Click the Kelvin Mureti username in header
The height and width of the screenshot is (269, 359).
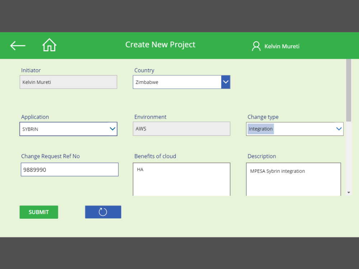coord(282,46)
